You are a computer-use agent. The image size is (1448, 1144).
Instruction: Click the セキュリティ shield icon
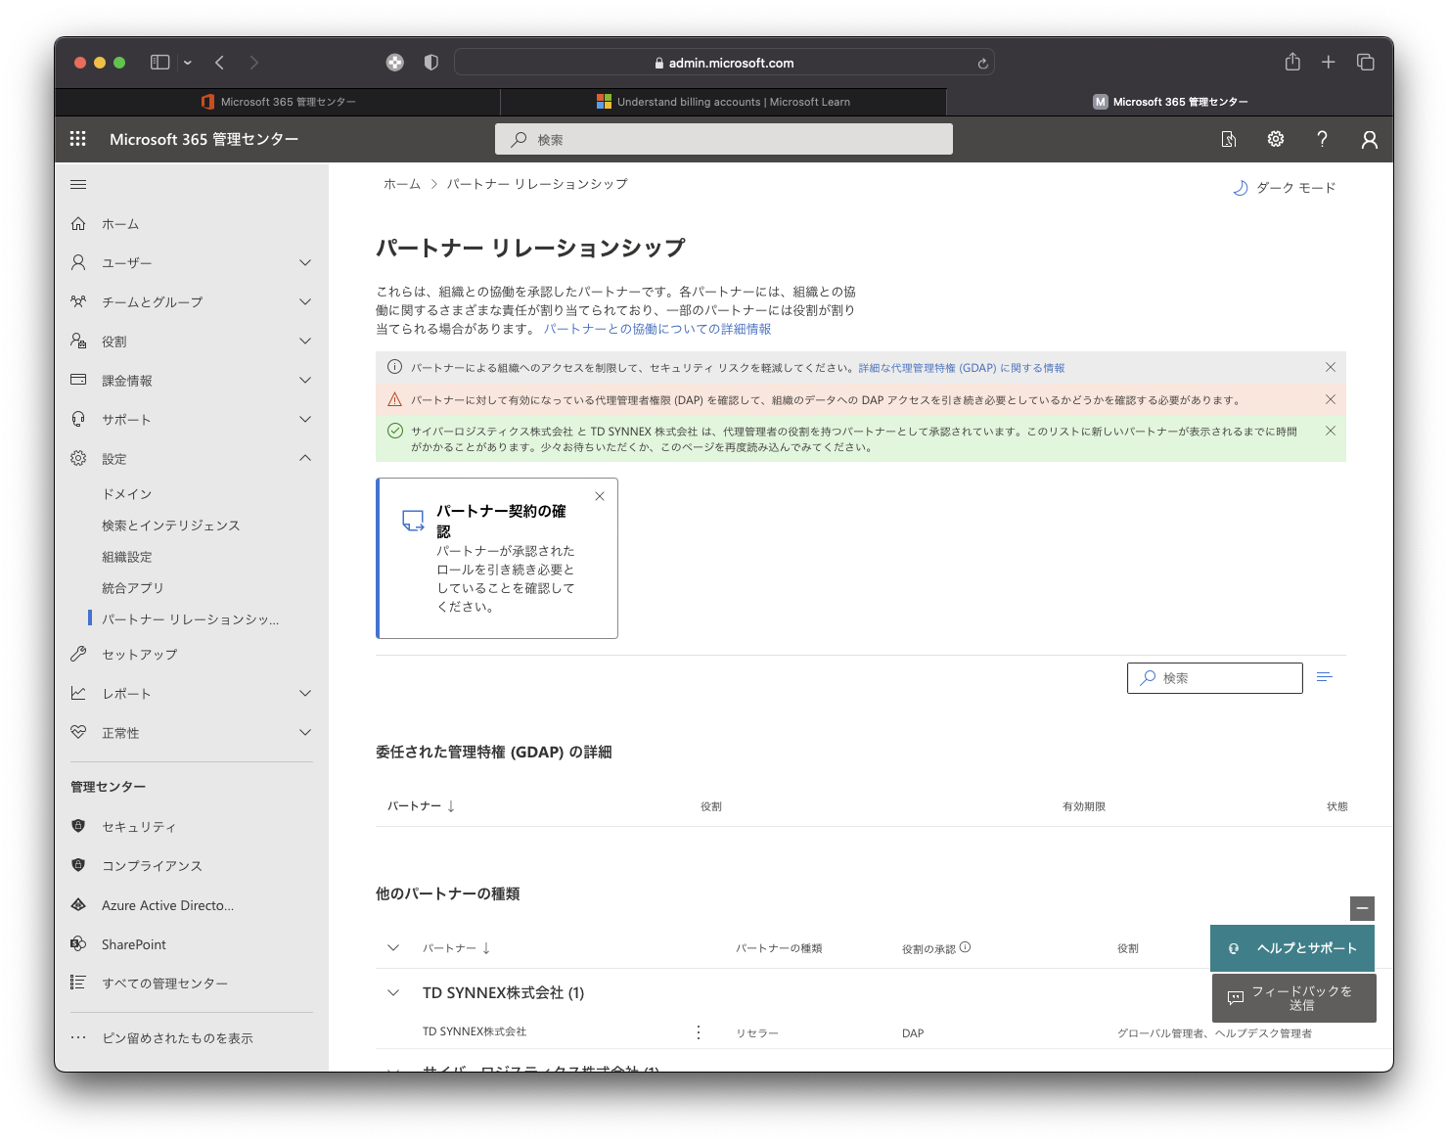click(78, 826)
